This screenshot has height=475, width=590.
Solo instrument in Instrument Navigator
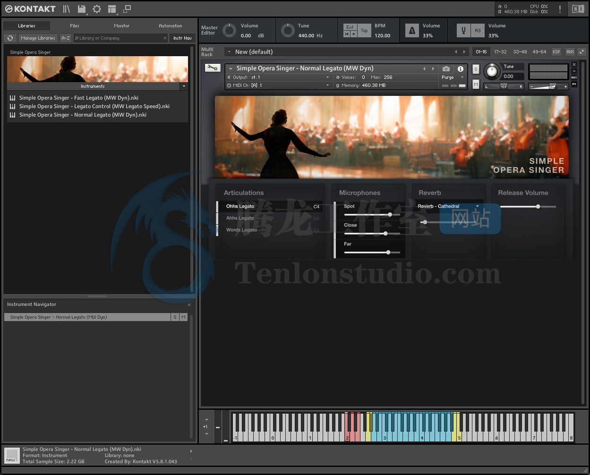click(x=175, y=317)
